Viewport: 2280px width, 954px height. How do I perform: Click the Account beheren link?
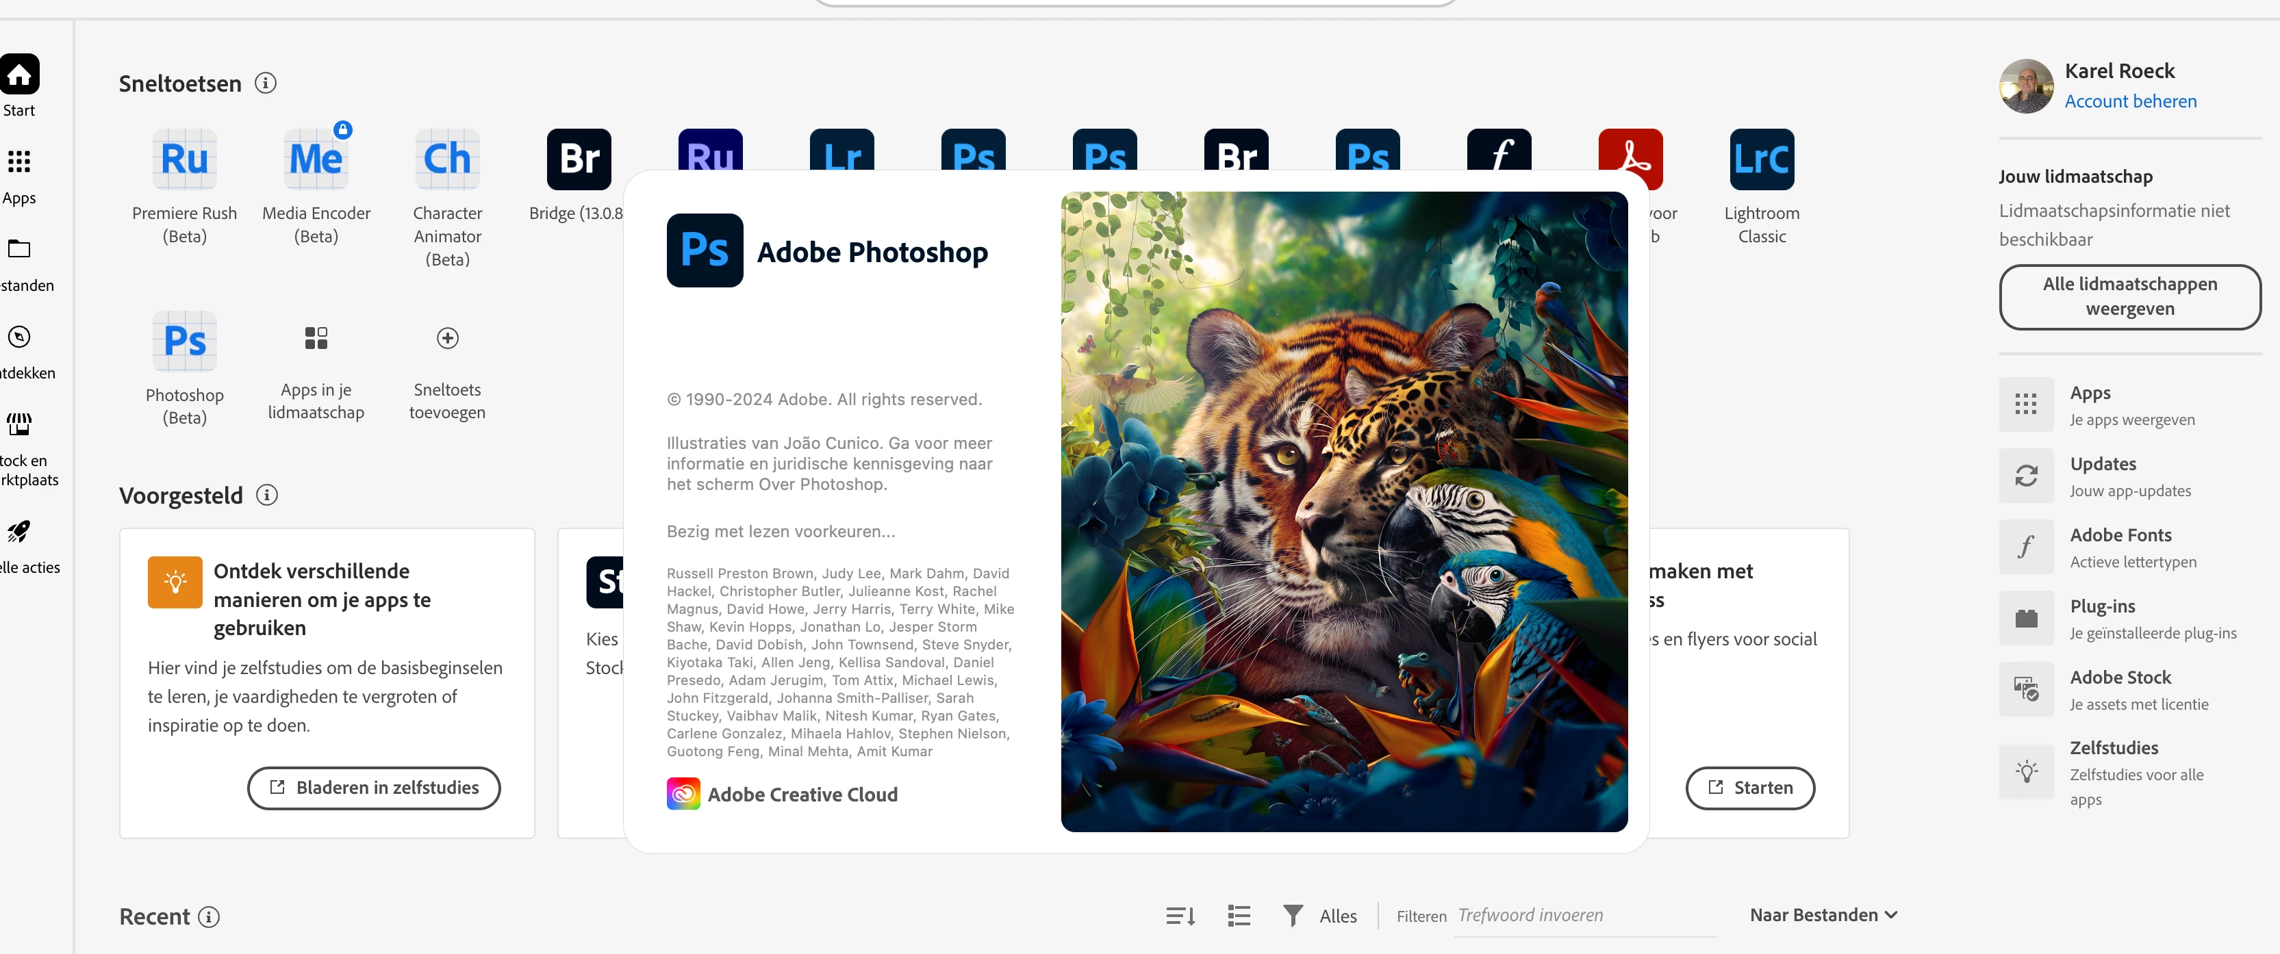[x=2131, y=101]
